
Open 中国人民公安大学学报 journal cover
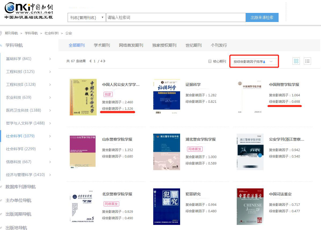[x=83, y=97]
